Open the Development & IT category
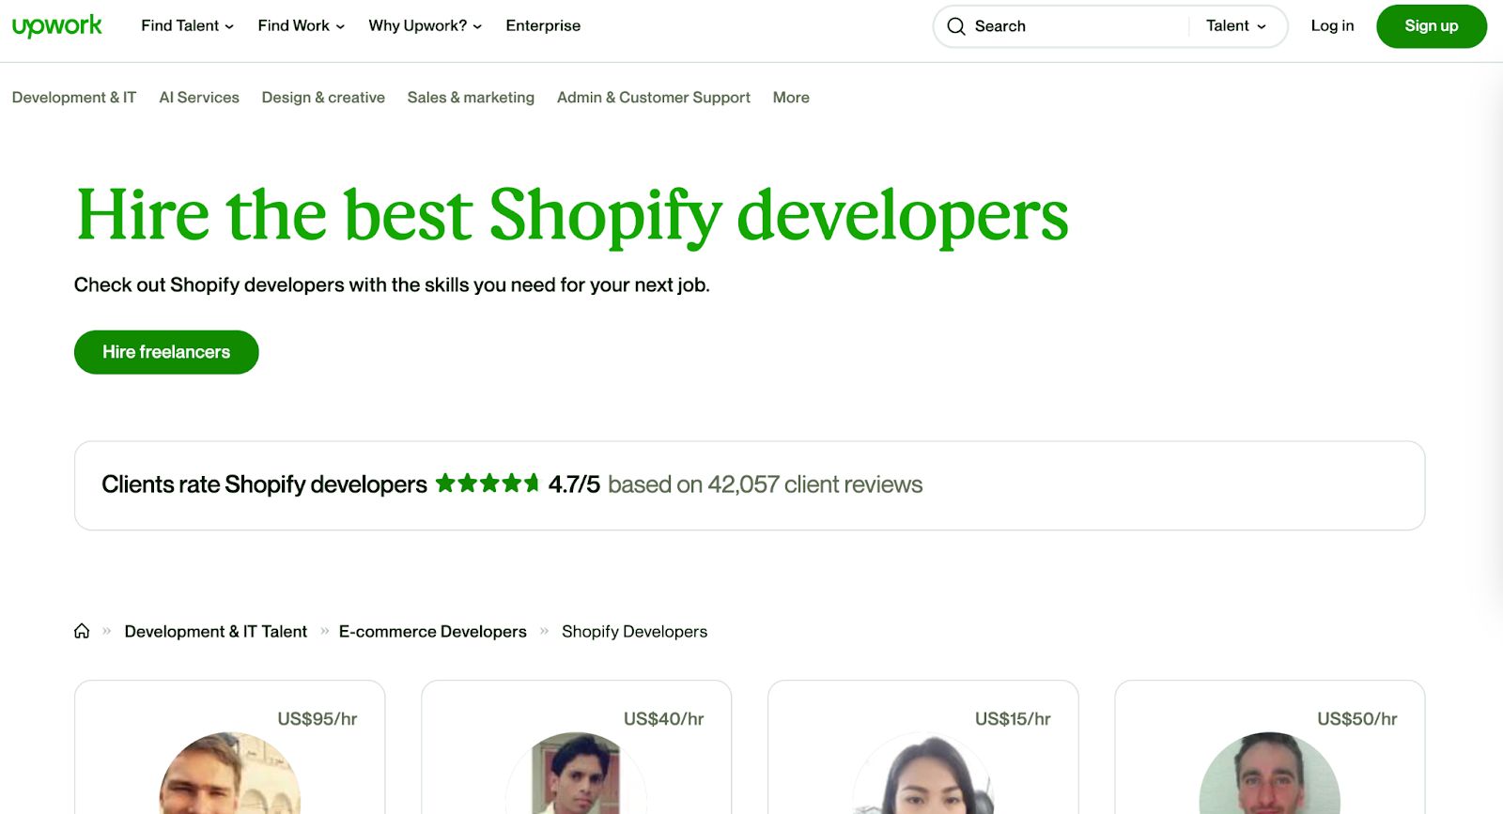 74,98
